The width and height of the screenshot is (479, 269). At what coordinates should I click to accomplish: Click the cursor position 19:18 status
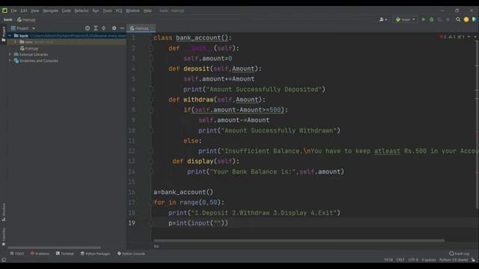tap(388, 260)
